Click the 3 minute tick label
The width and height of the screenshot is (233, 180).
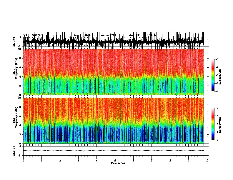[x=78, y=161]
